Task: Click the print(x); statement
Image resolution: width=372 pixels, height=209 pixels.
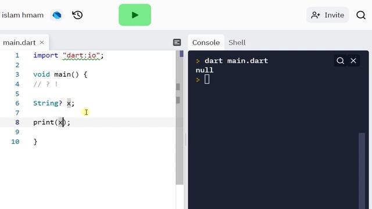Action: click(x=52, y=122)
